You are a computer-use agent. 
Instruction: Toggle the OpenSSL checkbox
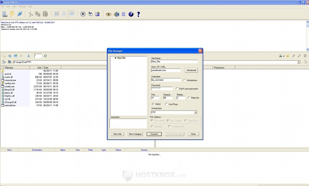152,126
